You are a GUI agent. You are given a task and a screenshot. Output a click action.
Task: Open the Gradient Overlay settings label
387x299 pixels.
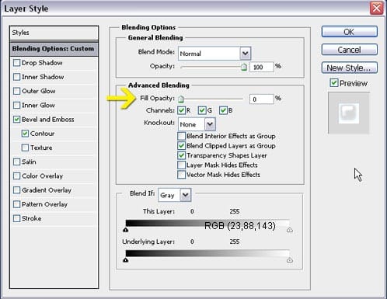pyautogui.click(x=47, y=190)
